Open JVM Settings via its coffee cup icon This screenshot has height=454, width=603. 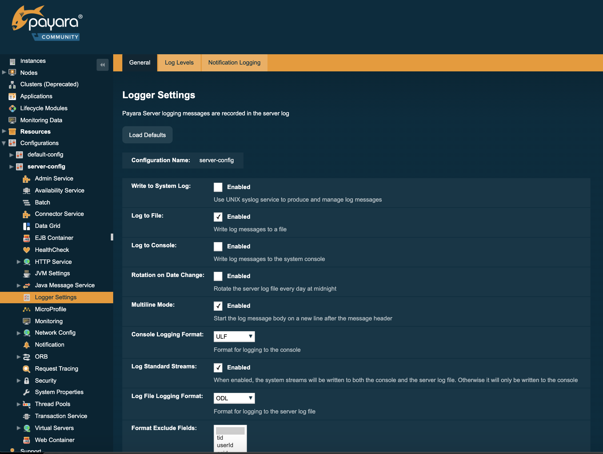click(x=27, y=273)
